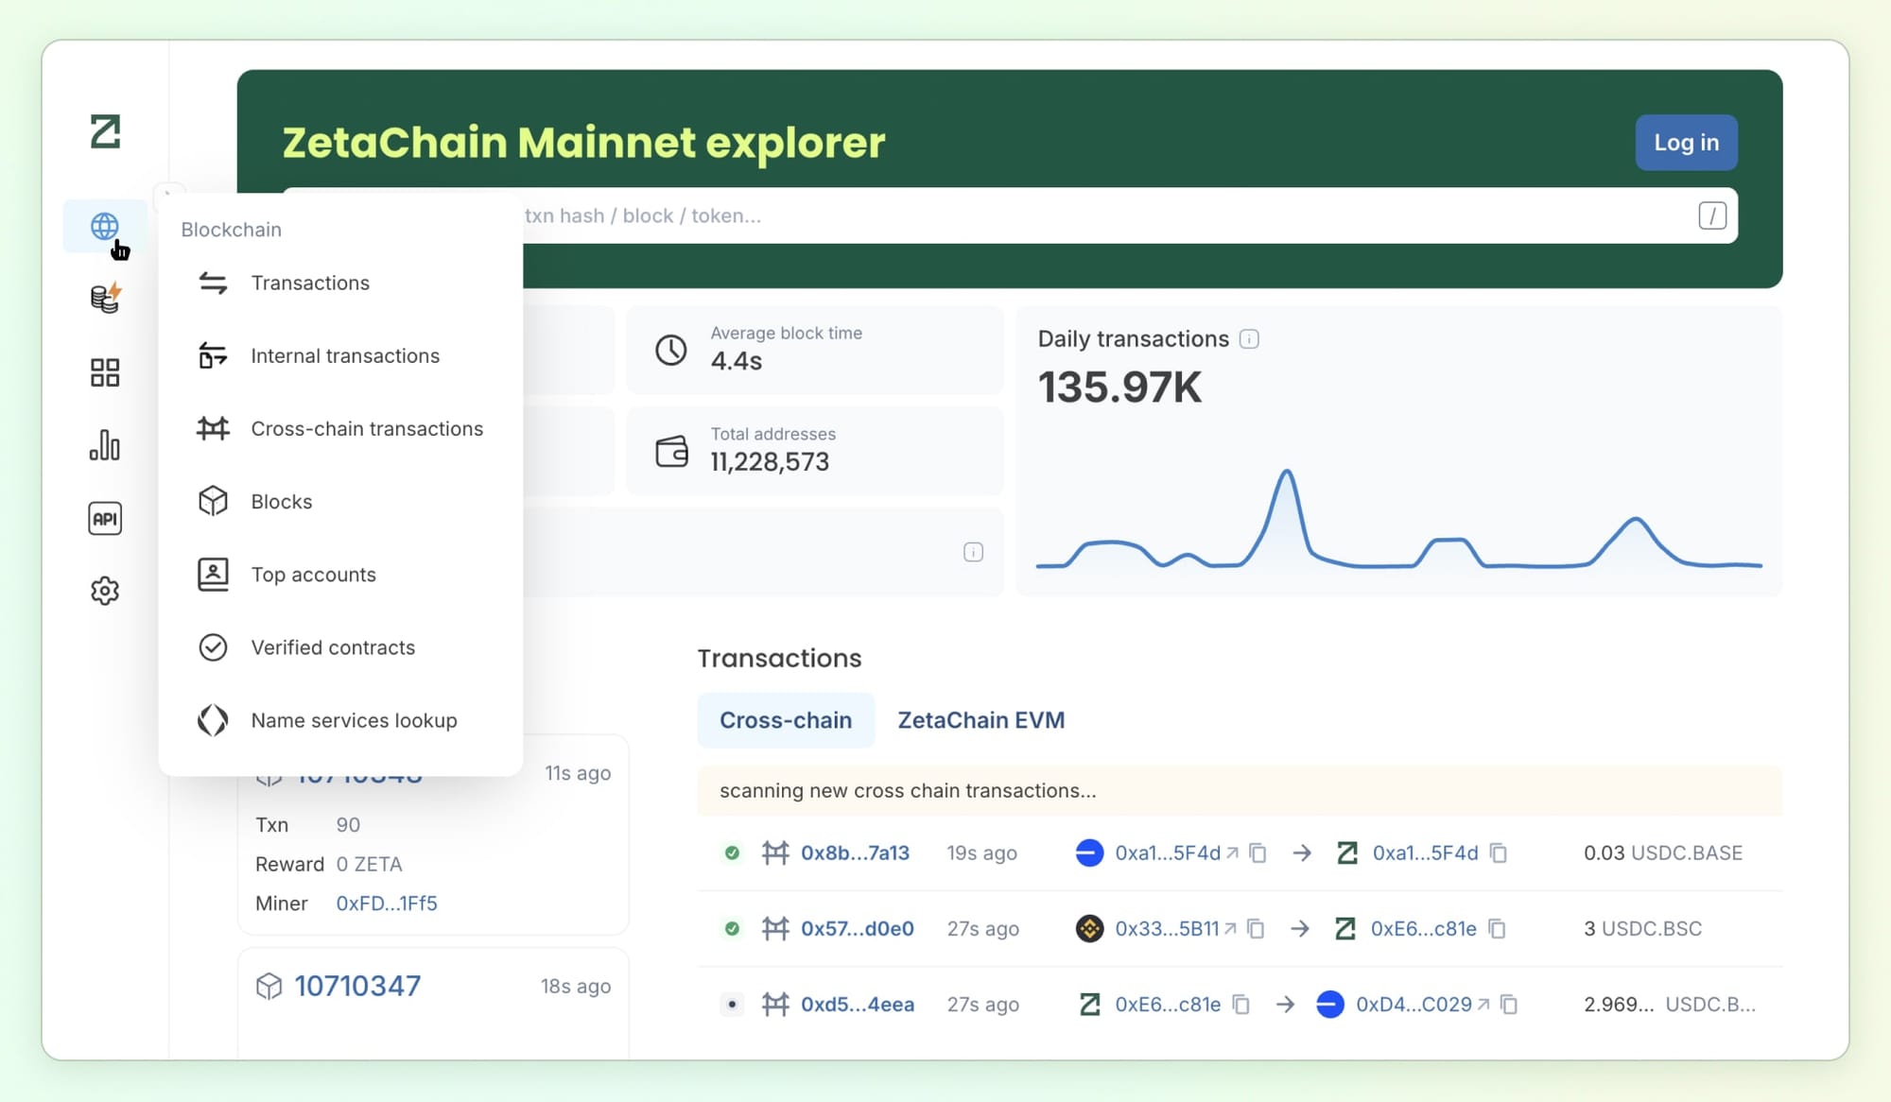Click success status icon of 0x8b...7a13
The height and width of the screenshot is (1102, 1891).
(732, 852)
